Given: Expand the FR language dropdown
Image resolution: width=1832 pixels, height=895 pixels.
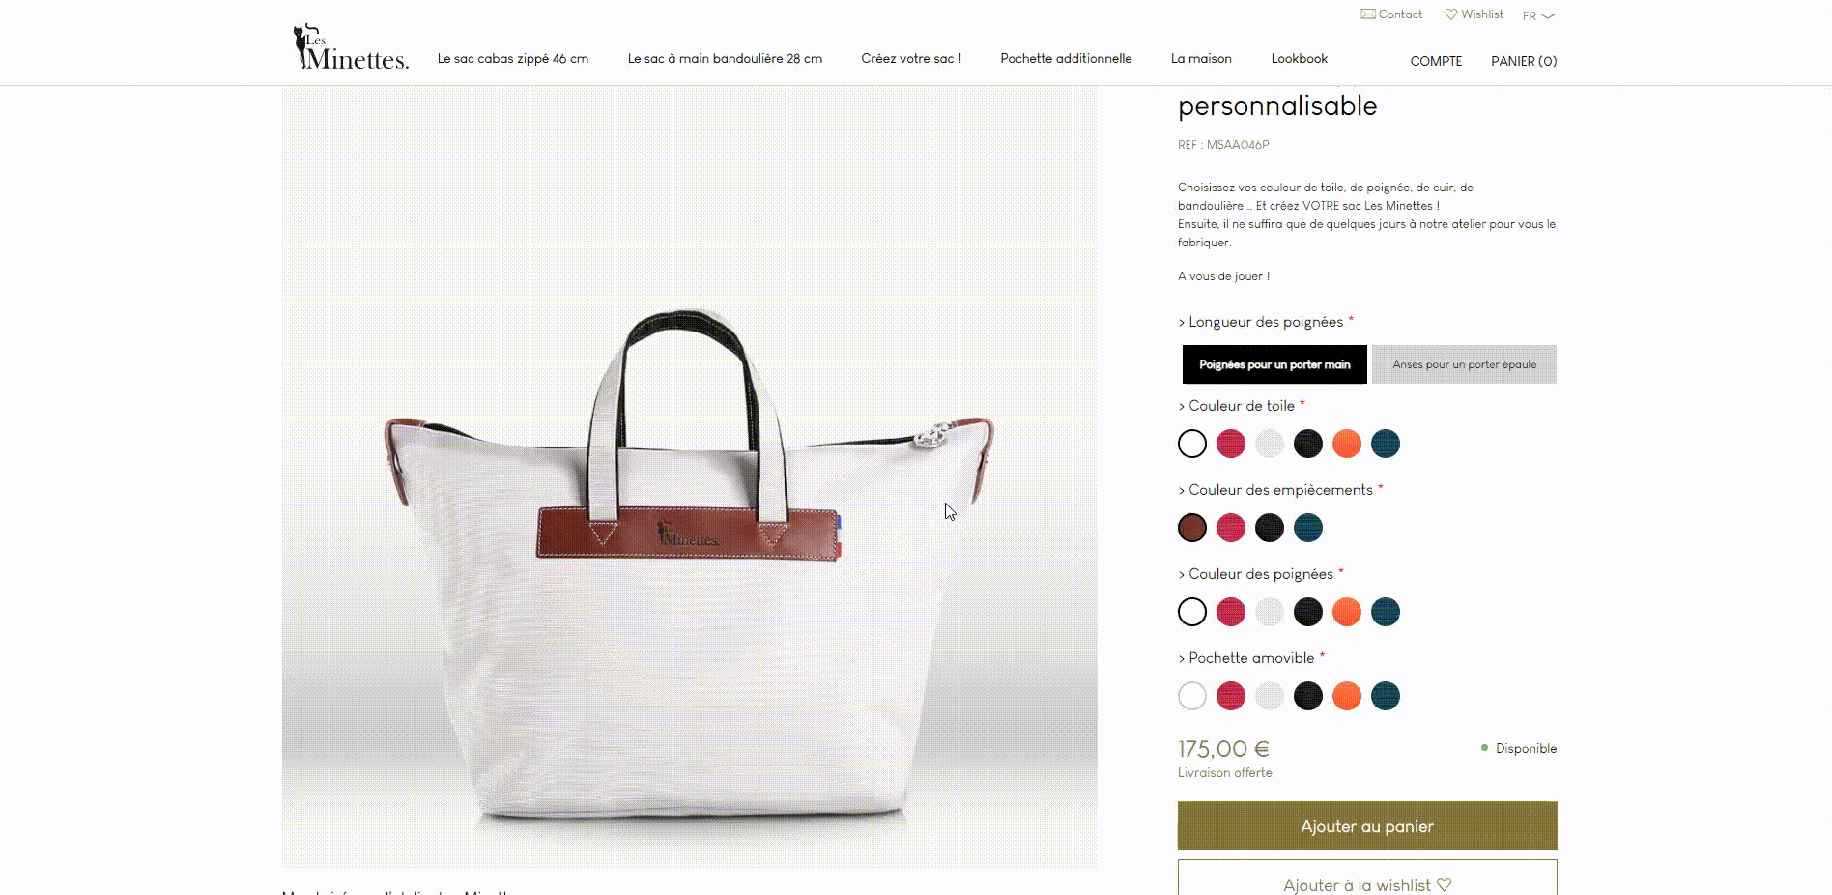Looking at the screenshot, I should tap(1538, 15).
